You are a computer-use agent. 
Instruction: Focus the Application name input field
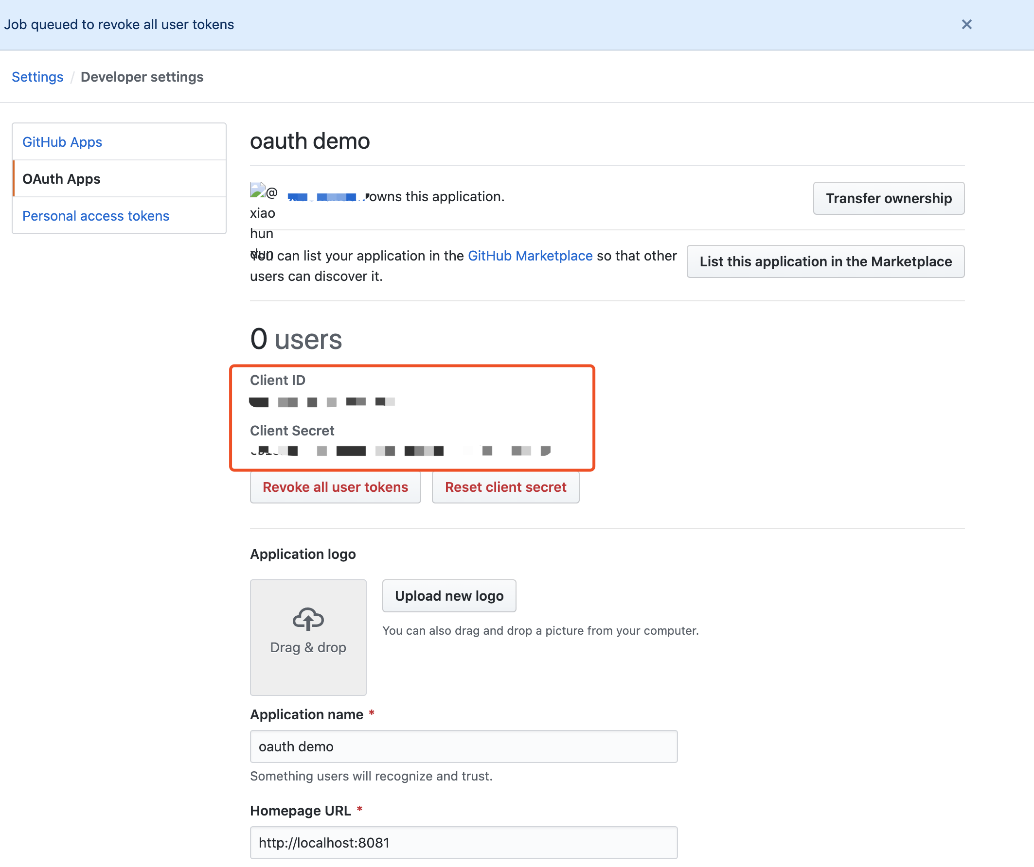point(464,746)
